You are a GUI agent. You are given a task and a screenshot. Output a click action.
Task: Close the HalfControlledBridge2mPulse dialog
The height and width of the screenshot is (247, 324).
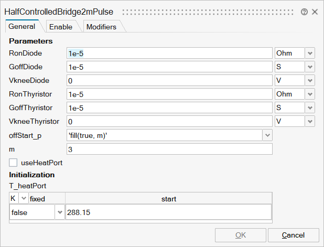(x=315, y=12)
